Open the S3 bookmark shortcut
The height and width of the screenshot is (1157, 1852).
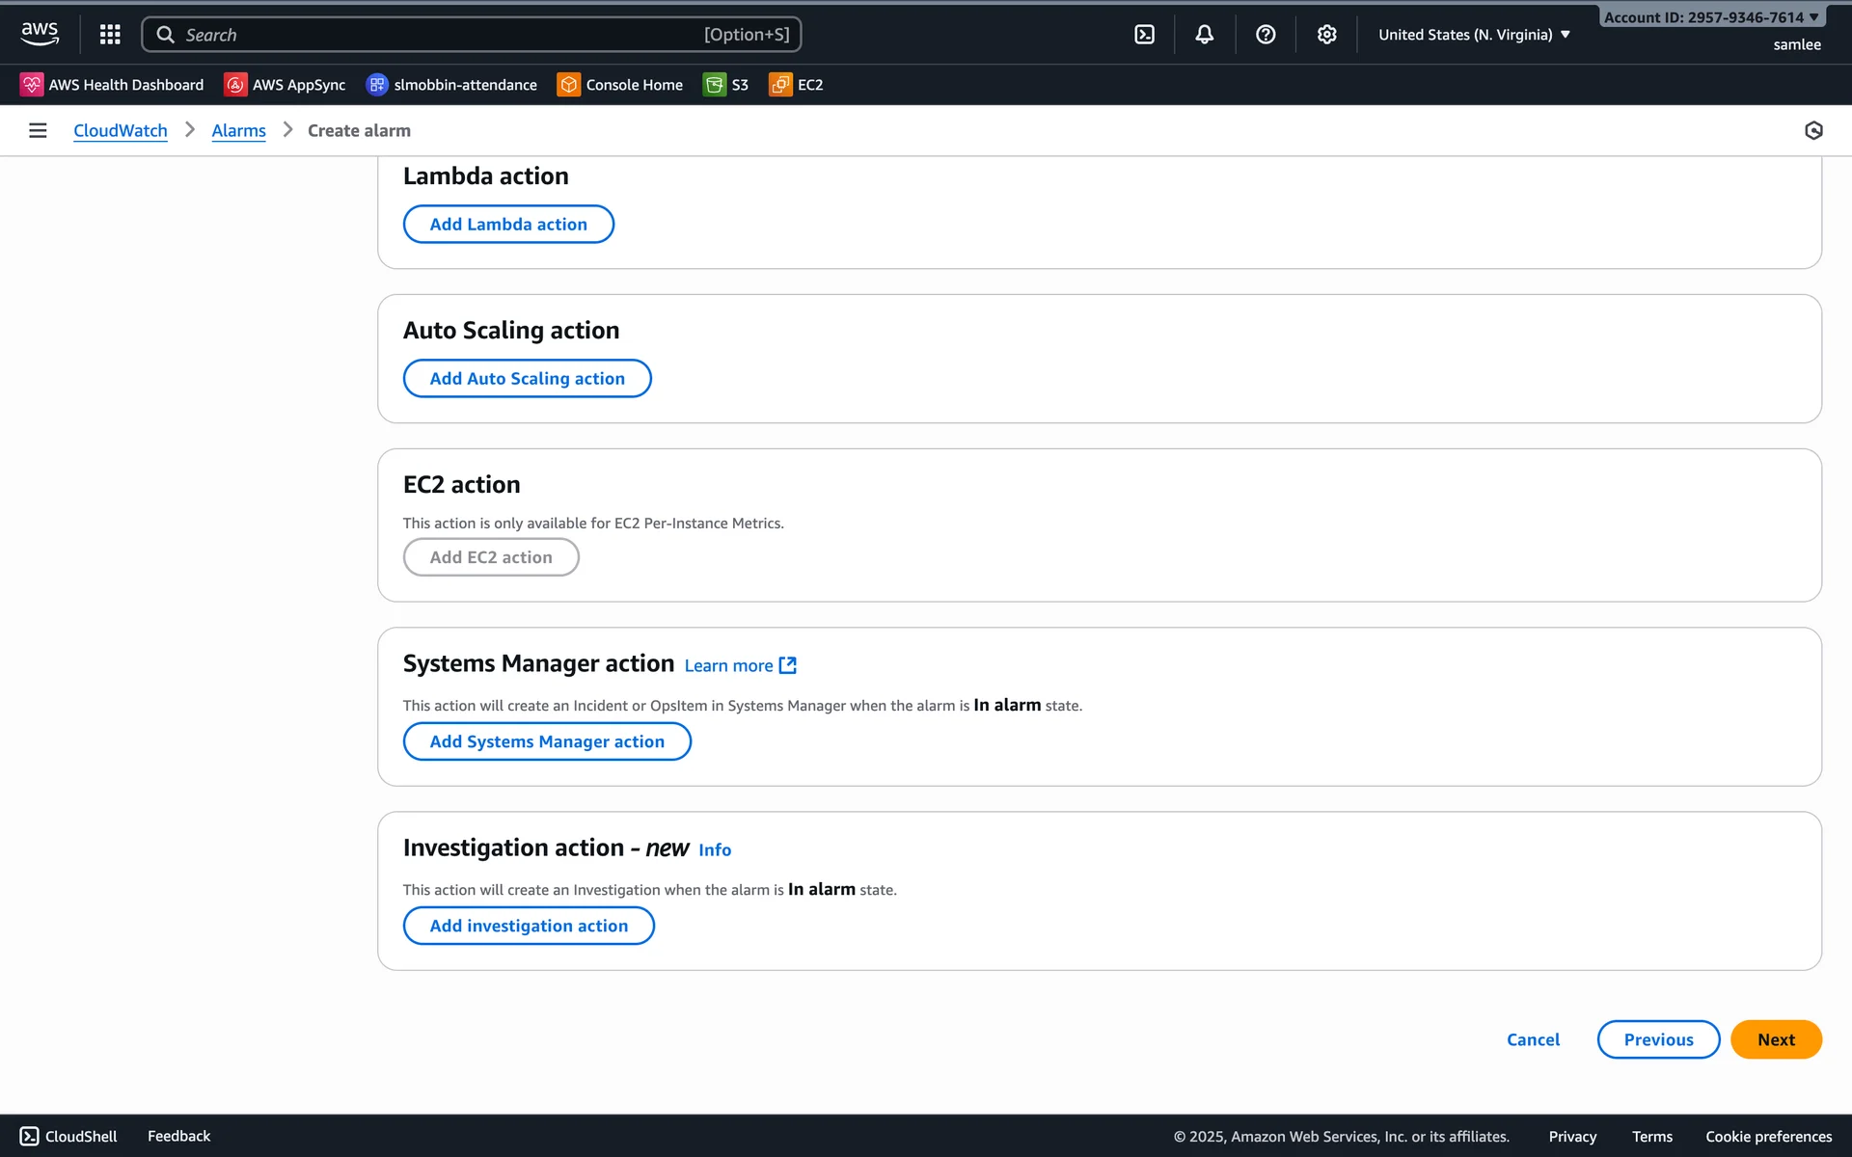(726, 85)
